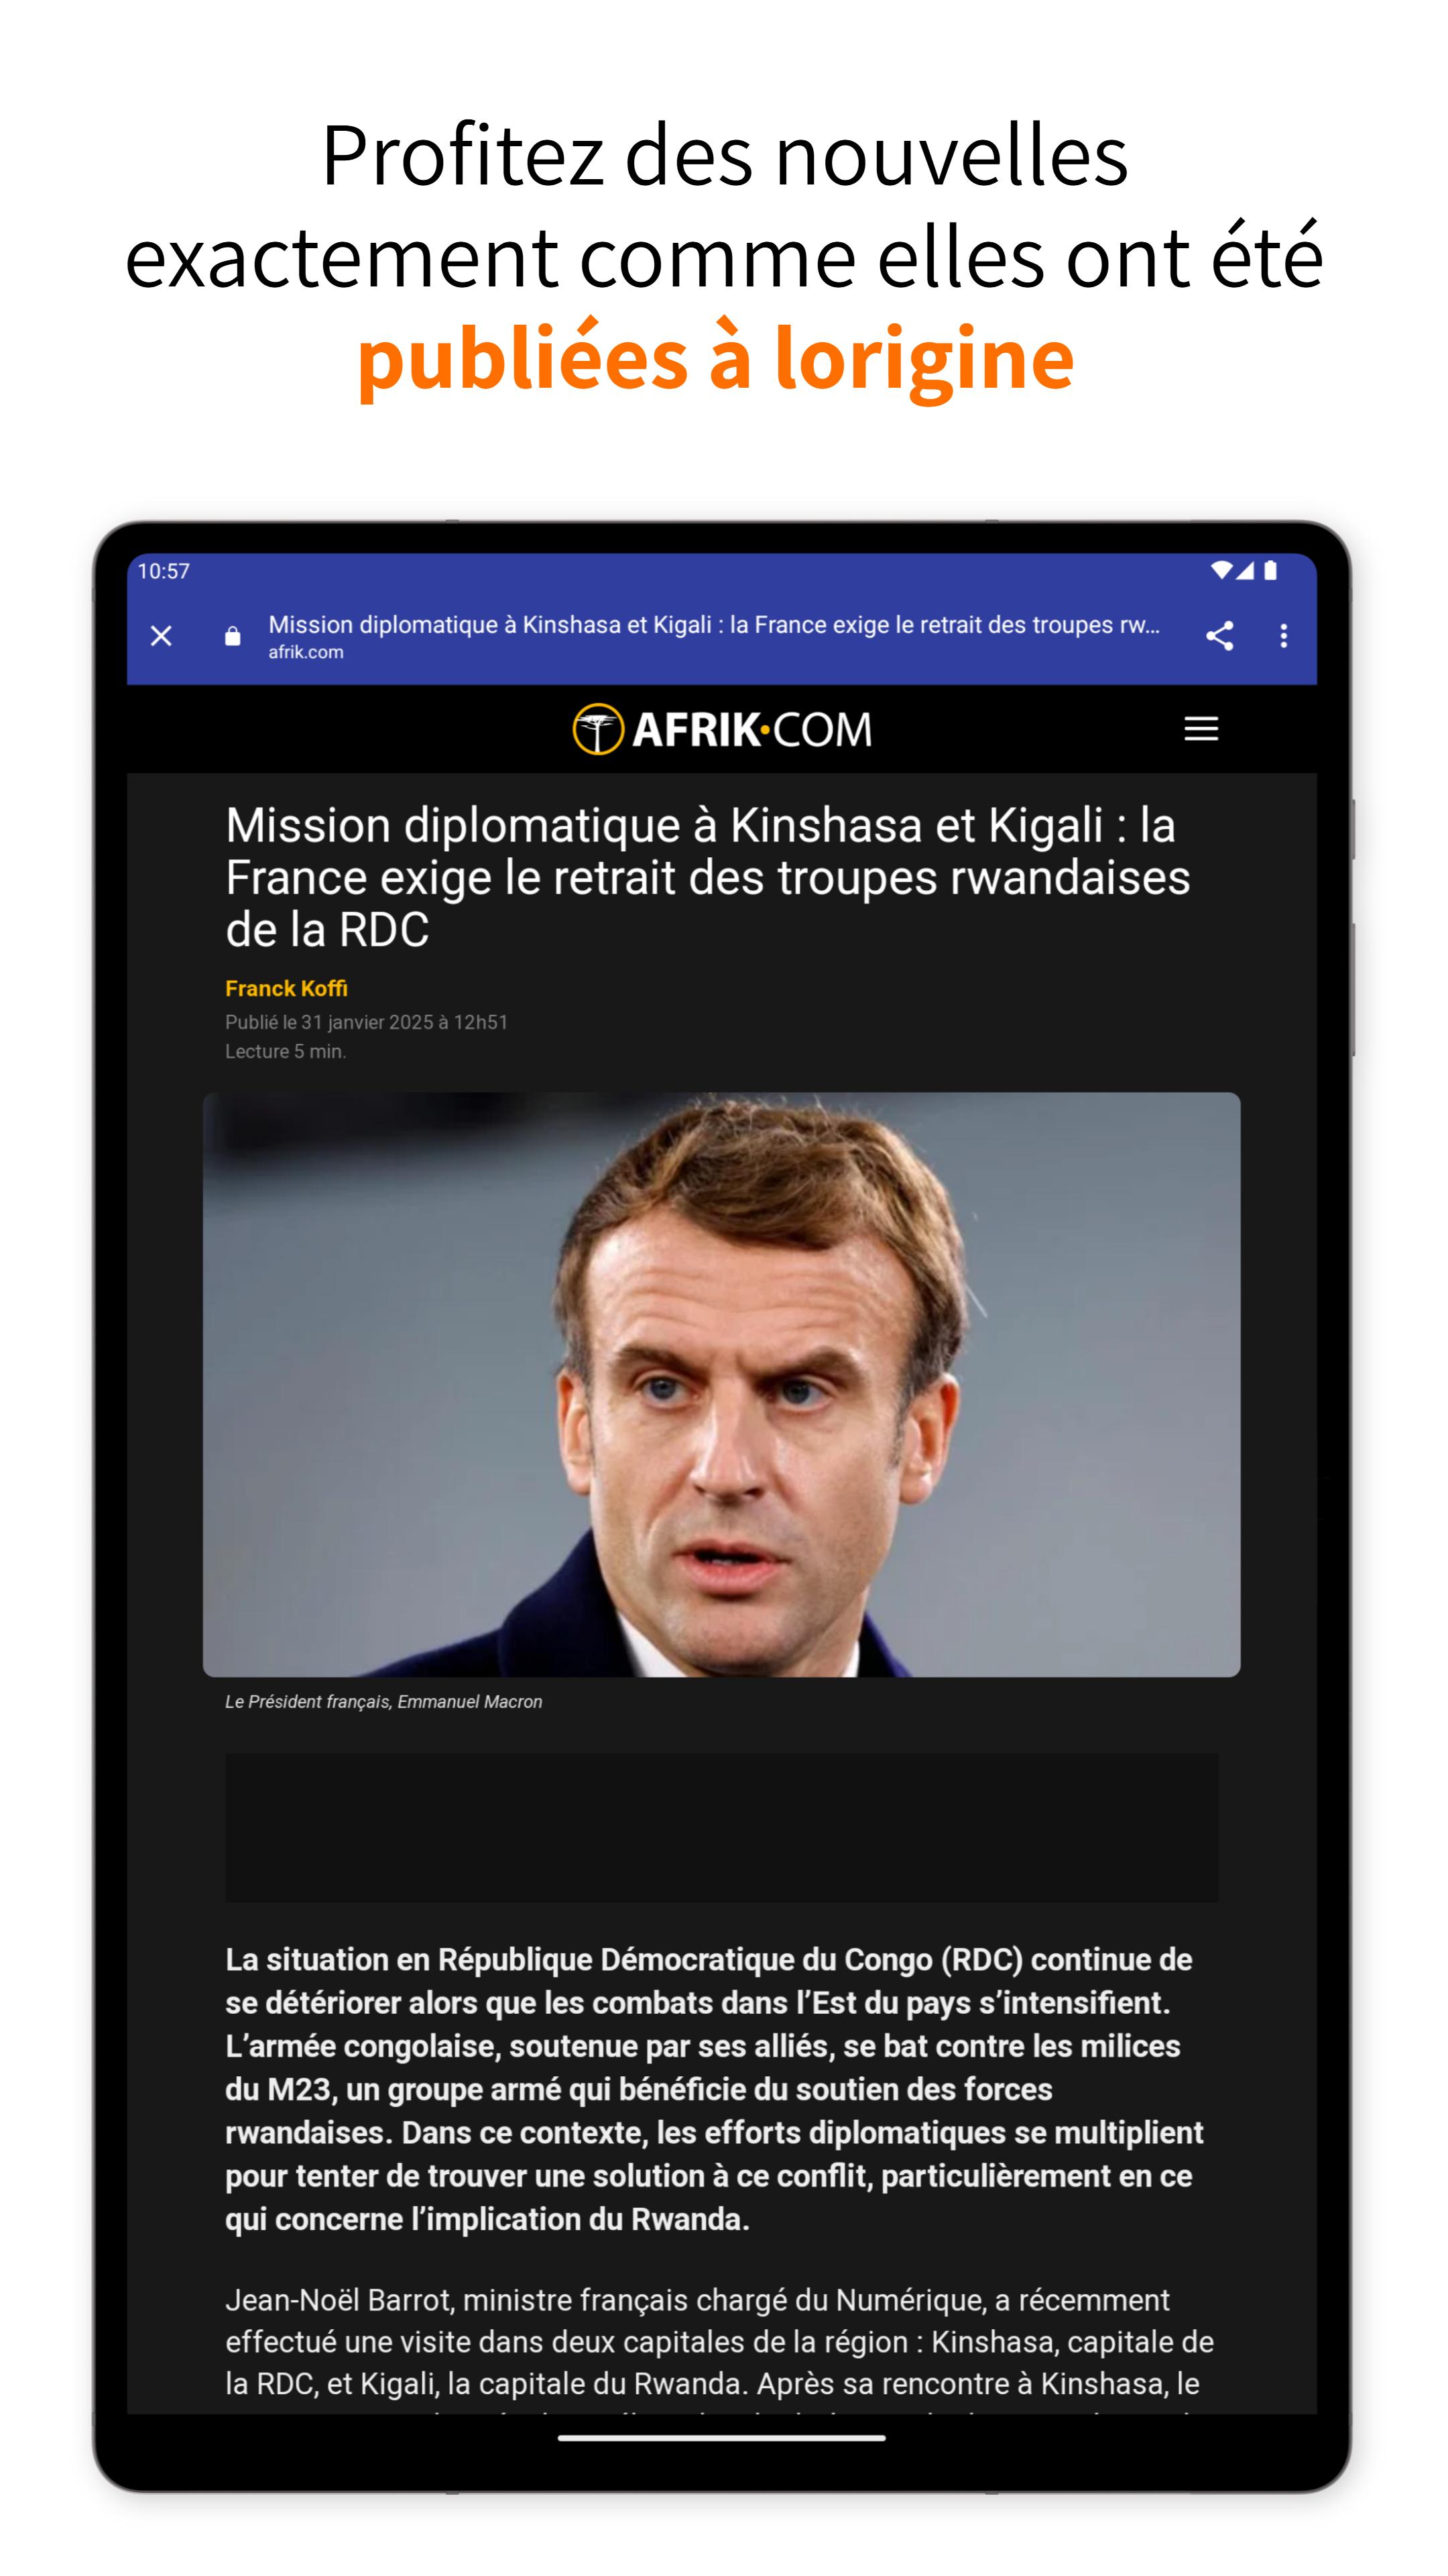The height and width of the screenshot is (2576, 1448).
Task: Open the Emmanuel Macron article photo
Action: click(x=721, y=1384)
